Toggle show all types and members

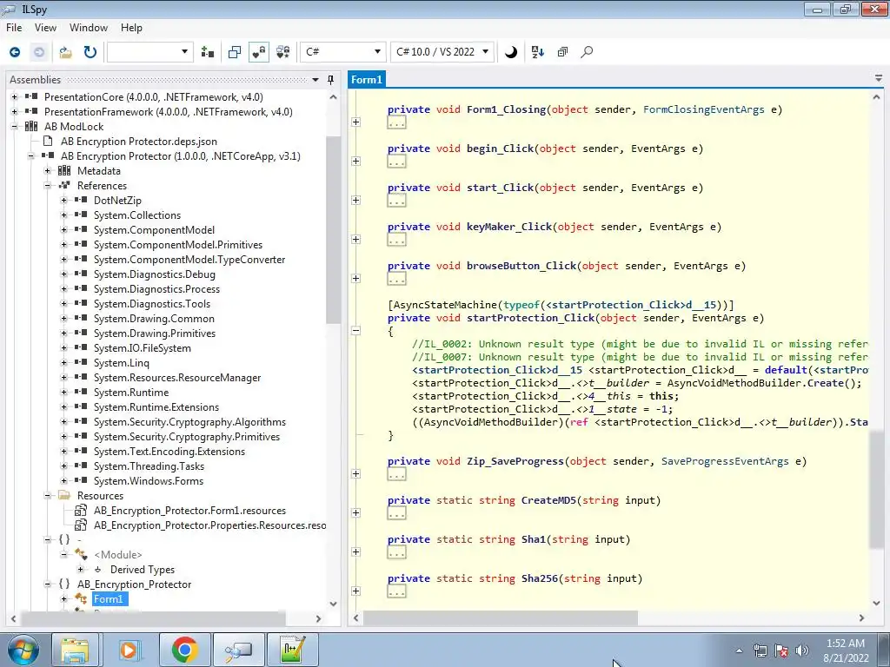tap(283, 52)
